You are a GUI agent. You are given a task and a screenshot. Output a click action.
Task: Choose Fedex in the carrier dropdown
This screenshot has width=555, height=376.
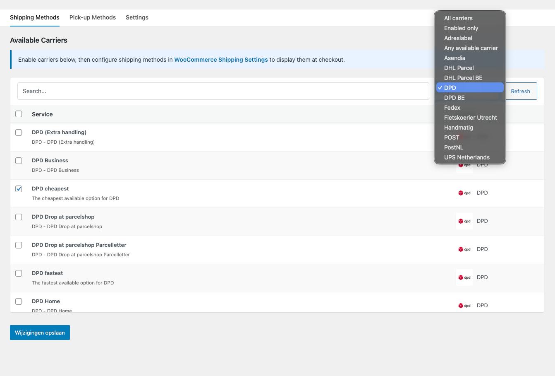(470, 108)
